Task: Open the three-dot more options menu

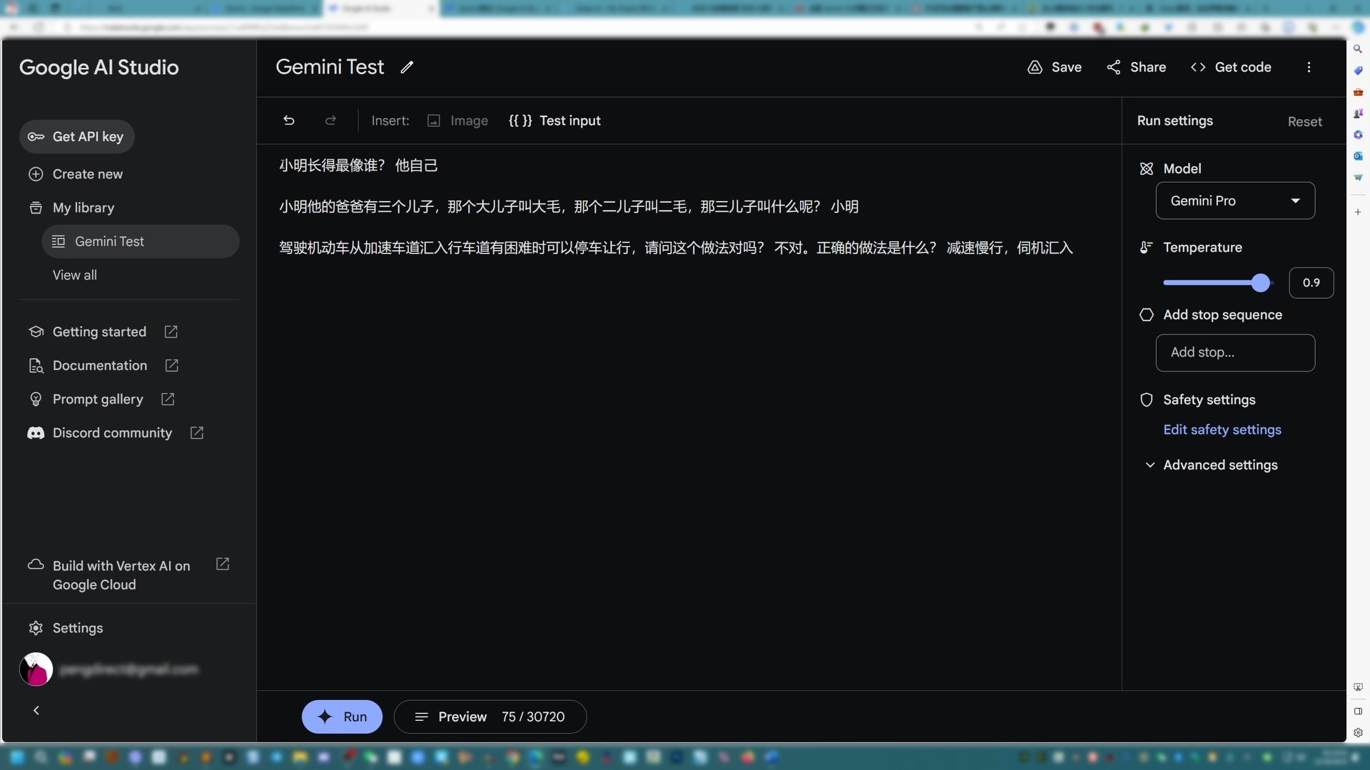Action: pyautogui.click(x=1309, y=67)
